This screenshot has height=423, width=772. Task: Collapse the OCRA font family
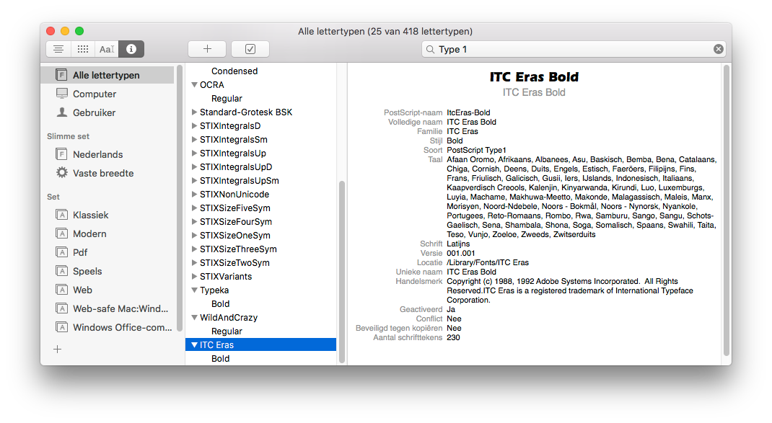pyautogui.click(x=195, y=84)
